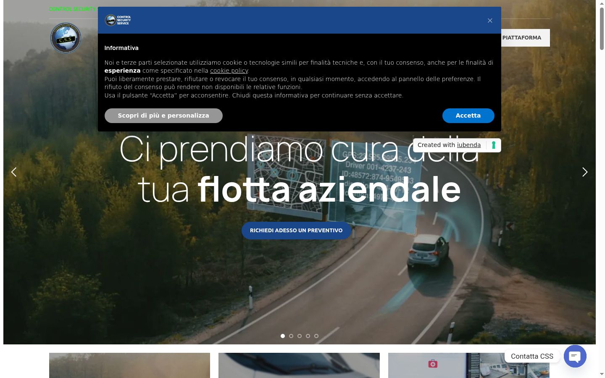Advance to the next slide with the right arrow
Image resolution: width=605 pixels, height=378 pixels.
click(x=585, y=172)
